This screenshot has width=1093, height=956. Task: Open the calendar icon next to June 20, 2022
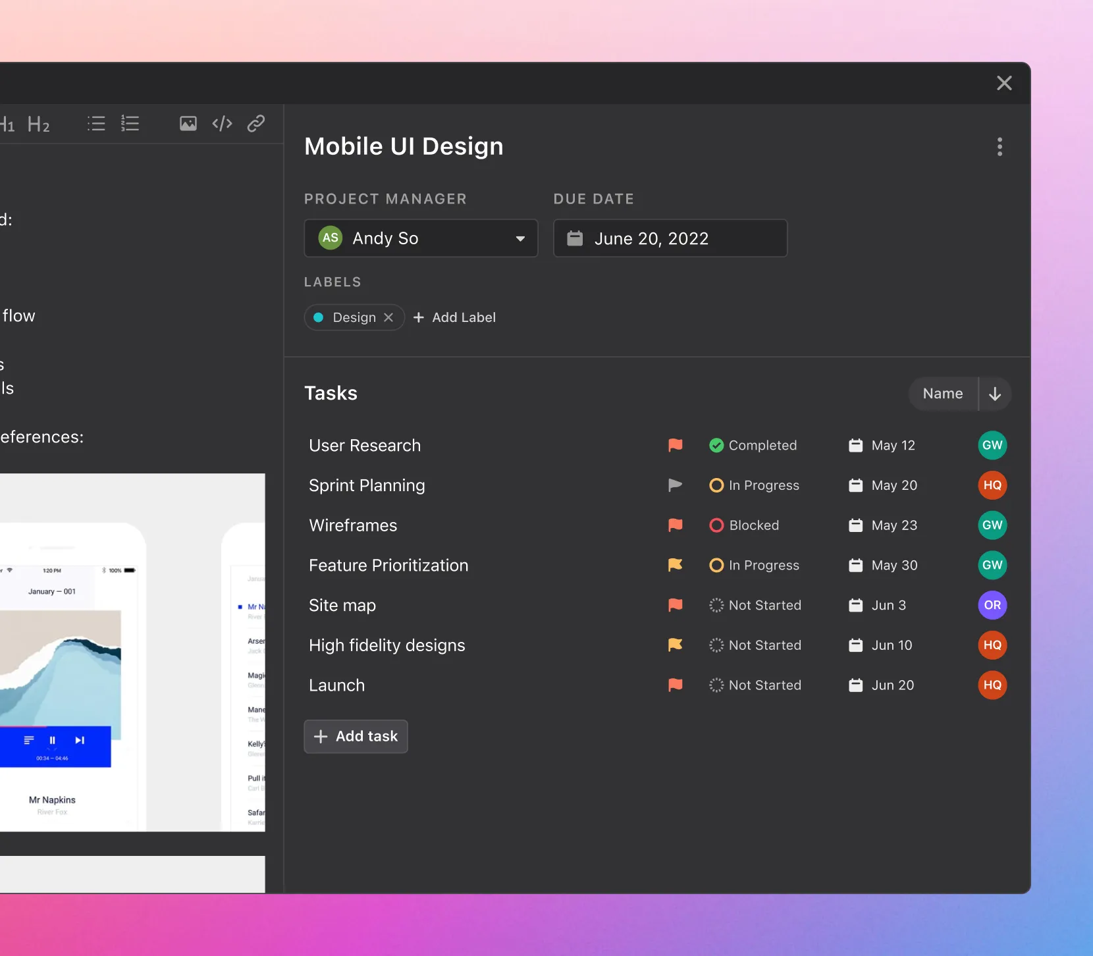(575, 238)
